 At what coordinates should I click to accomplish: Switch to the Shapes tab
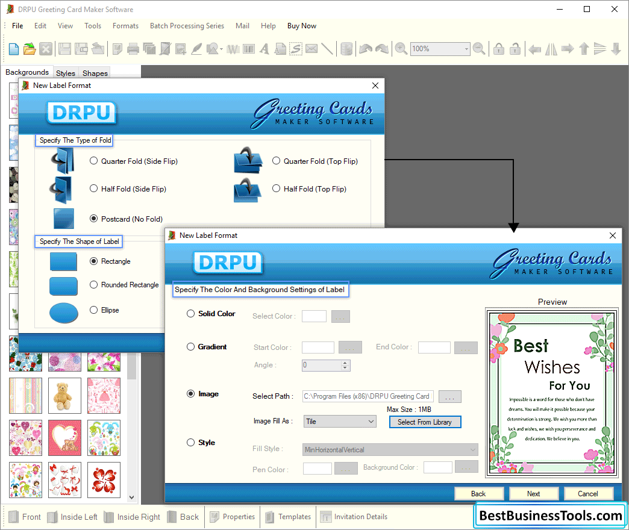(95, 73)
